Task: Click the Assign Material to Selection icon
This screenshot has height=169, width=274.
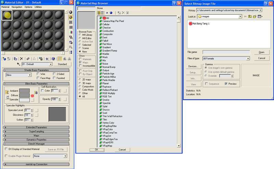Action: 15,59
